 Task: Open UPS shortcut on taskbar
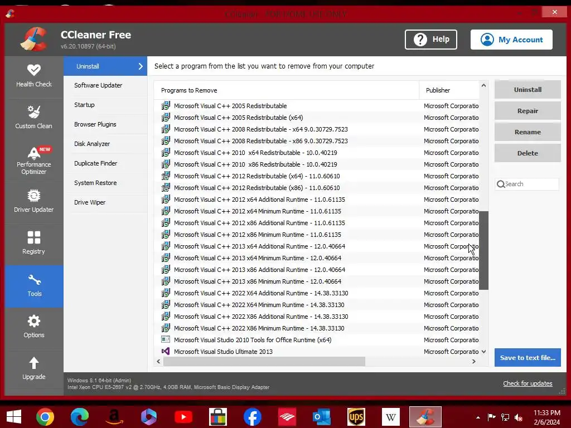click(x=356, y=417)
